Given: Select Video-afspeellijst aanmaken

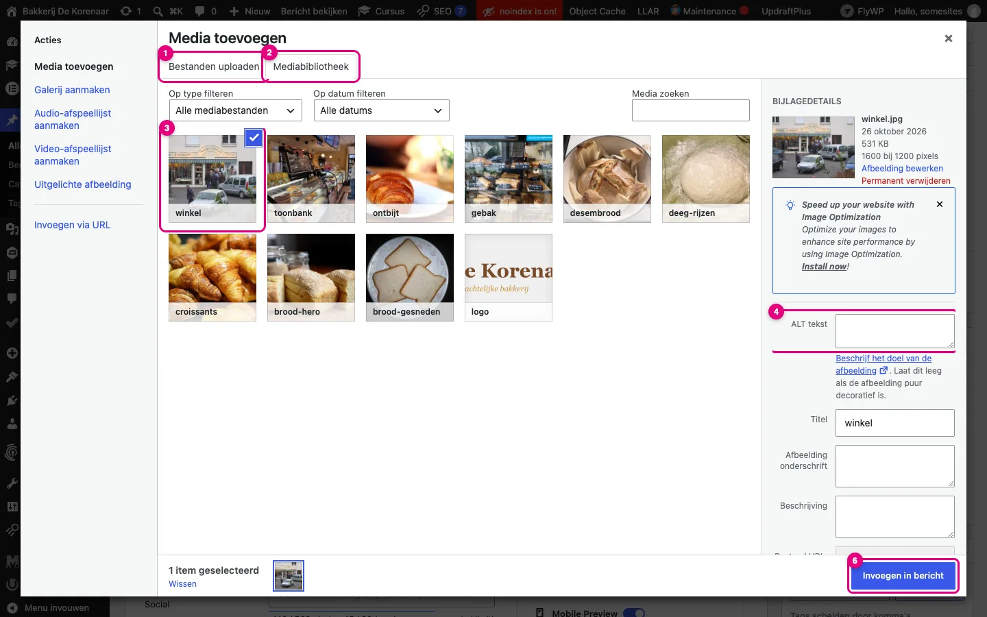Looking at the screenshot, I should (x=73, y=155).
